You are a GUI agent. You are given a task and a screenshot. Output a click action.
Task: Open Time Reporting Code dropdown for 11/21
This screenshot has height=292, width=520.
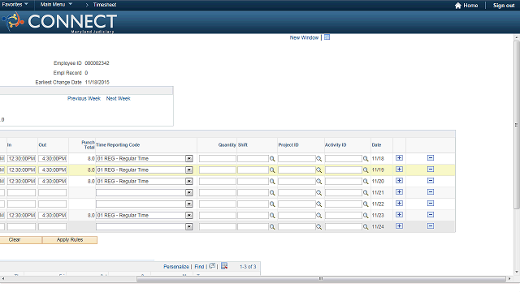point(189,193)
